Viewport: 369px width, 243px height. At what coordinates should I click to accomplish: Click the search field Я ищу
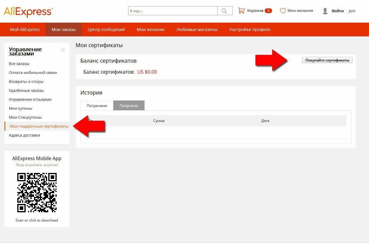[x=173, y=11]
